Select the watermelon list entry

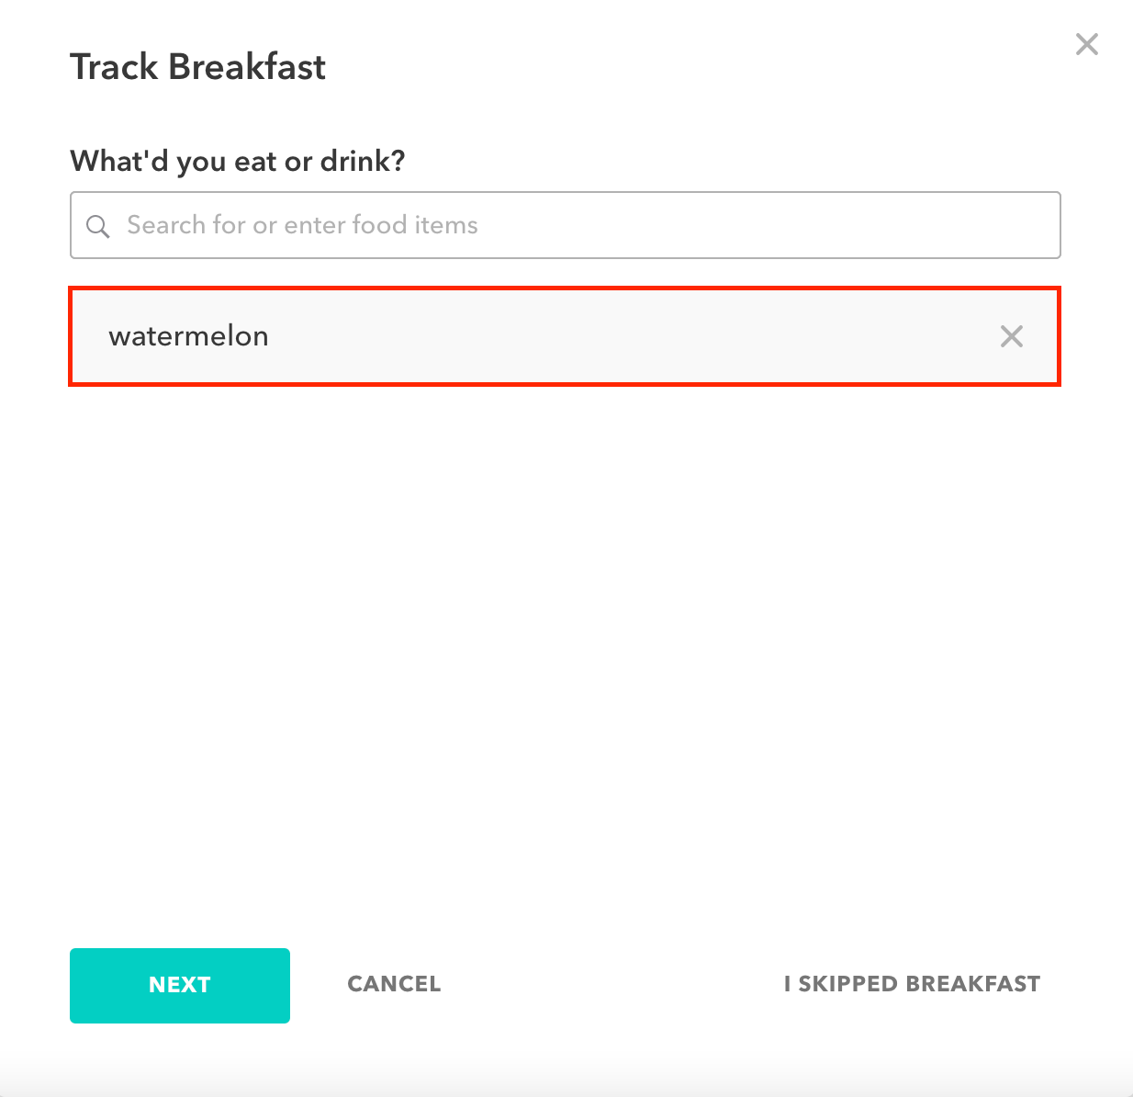coord(565,336)
